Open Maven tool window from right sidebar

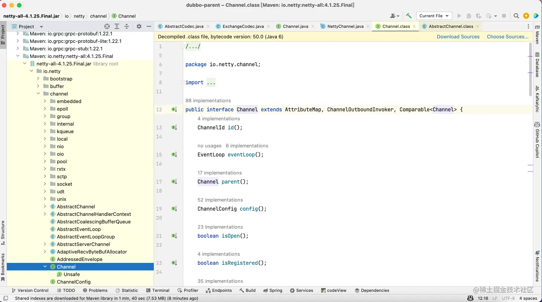coord(537,35)
